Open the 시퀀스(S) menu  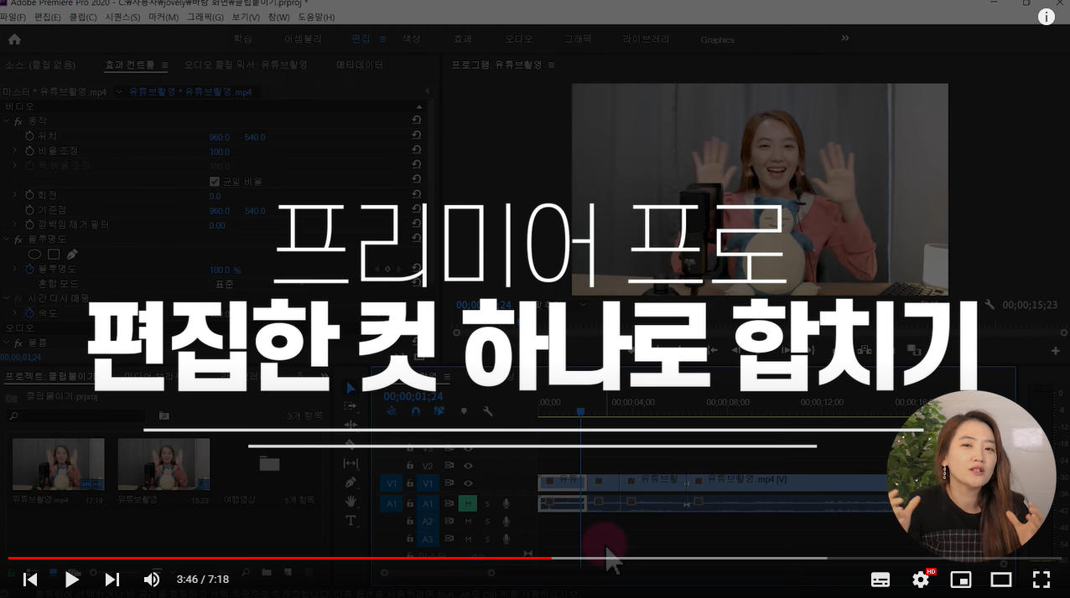(122, 17)
